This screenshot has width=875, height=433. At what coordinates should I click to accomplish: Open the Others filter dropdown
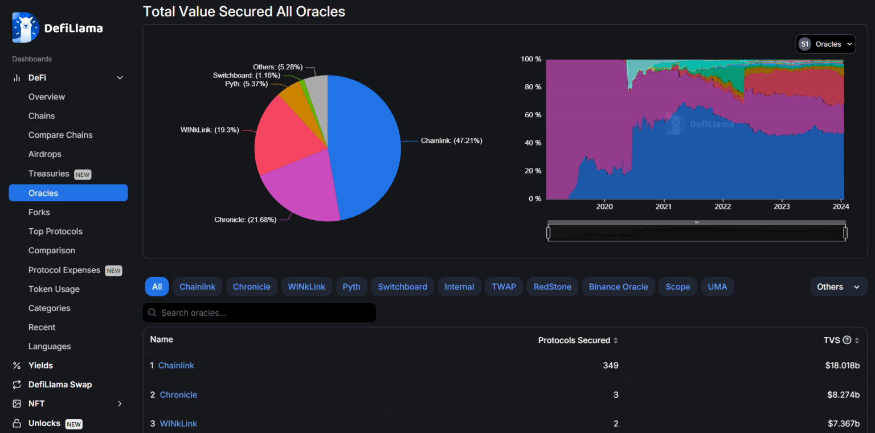pos(838,287)
